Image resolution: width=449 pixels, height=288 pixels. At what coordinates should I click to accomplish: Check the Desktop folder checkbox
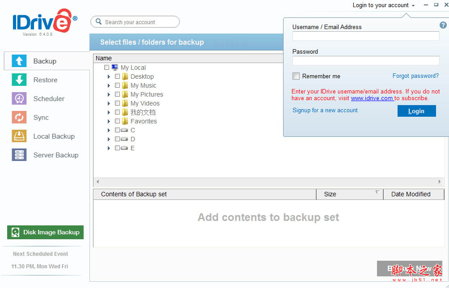[x=117, y=76]
